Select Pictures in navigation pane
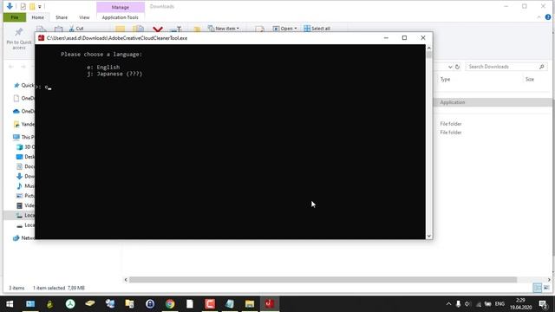Image resolution: width=555 pixels, height=312 pixels. pyautogui.click(x=25, y=196)
